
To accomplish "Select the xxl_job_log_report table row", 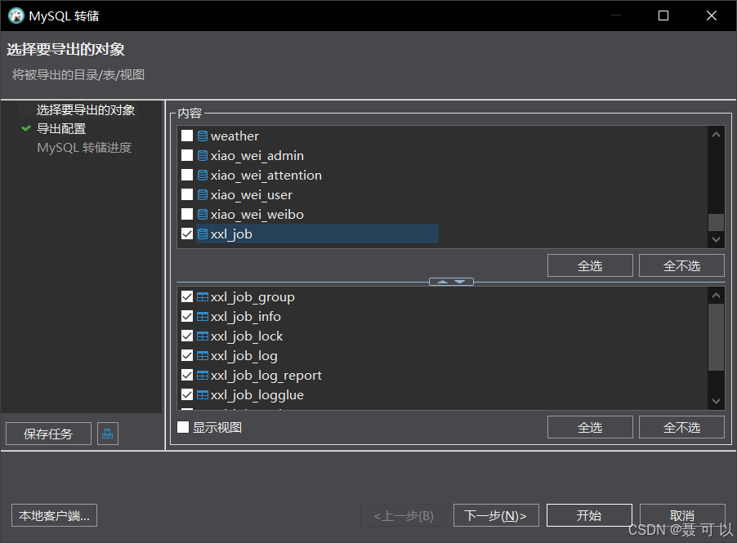I will point(266,376).
